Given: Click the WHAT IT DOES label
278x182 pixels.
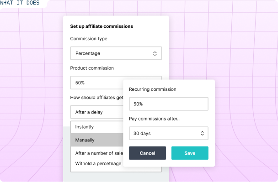Looking at the screenshot, I should coord(20,3).
